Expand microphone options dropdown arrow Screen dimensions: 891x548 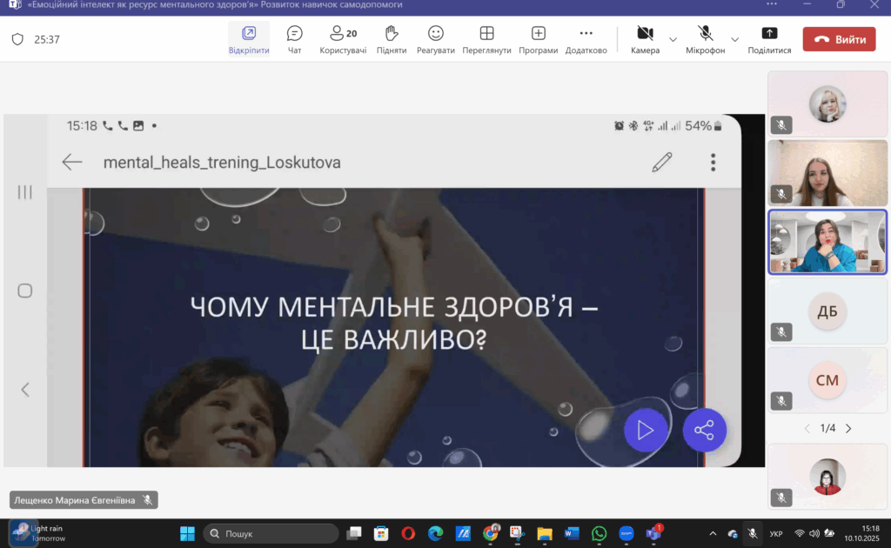pyautogui.click(x=734, y=39)
